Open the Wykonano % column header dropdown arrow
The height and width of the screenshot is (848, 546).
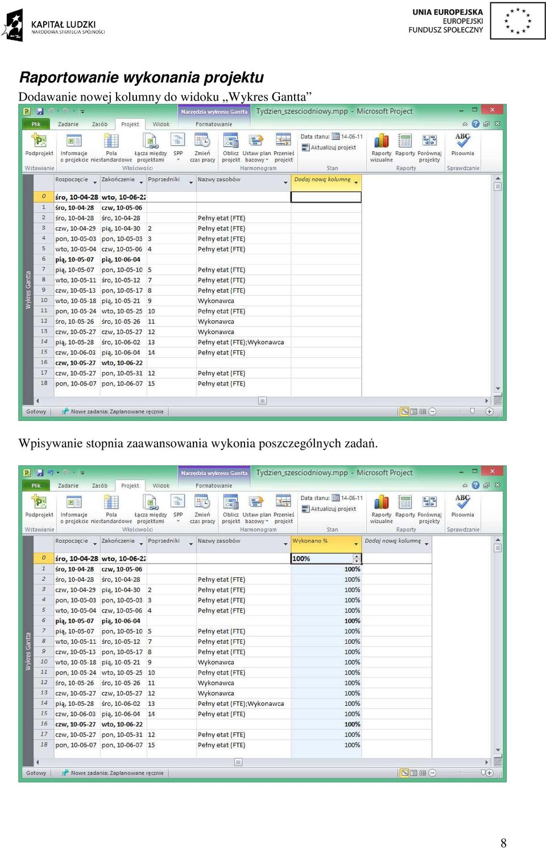pyautogui.click(x=356, y=544)
